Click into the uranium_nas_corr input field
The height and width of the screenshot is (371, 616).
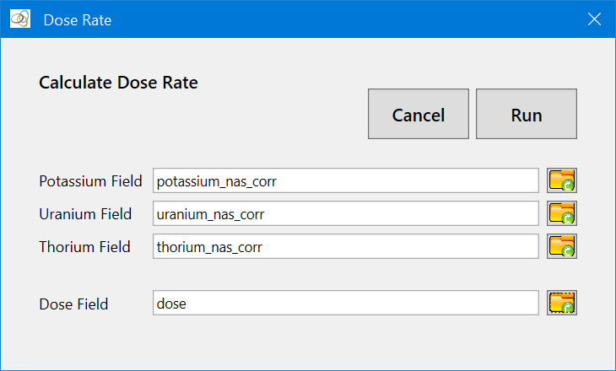click(x=345, y=214)
